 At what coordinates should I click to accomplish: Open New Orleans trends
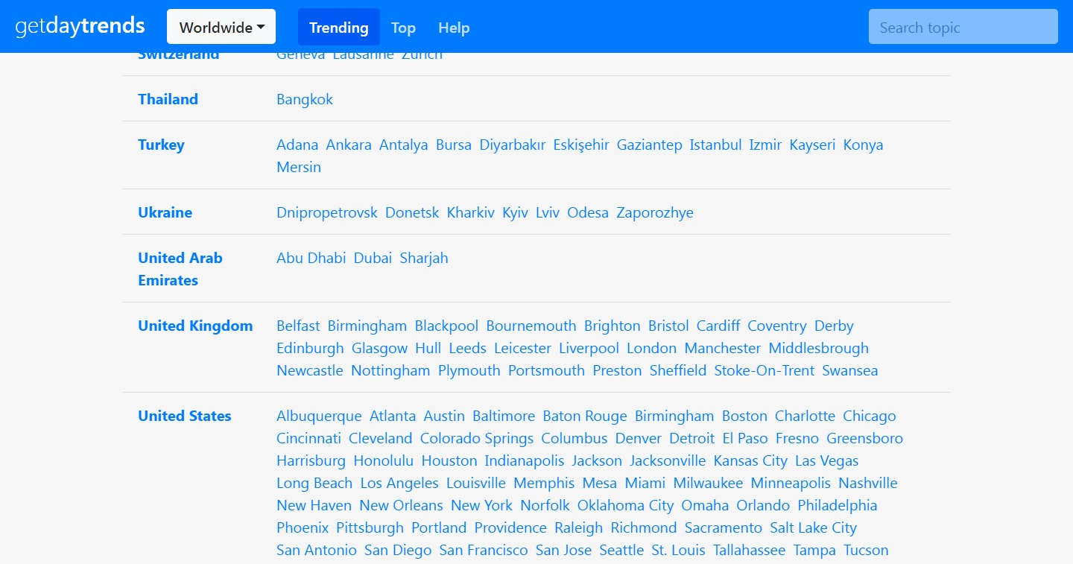pyautogui.click(x=401, y=505)
